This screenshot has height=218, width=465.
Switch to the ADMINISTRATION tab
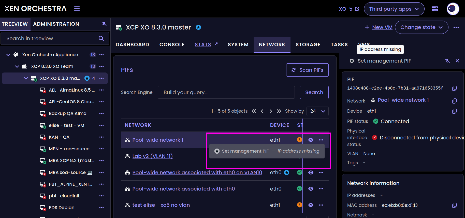click(x=56, y=24)
